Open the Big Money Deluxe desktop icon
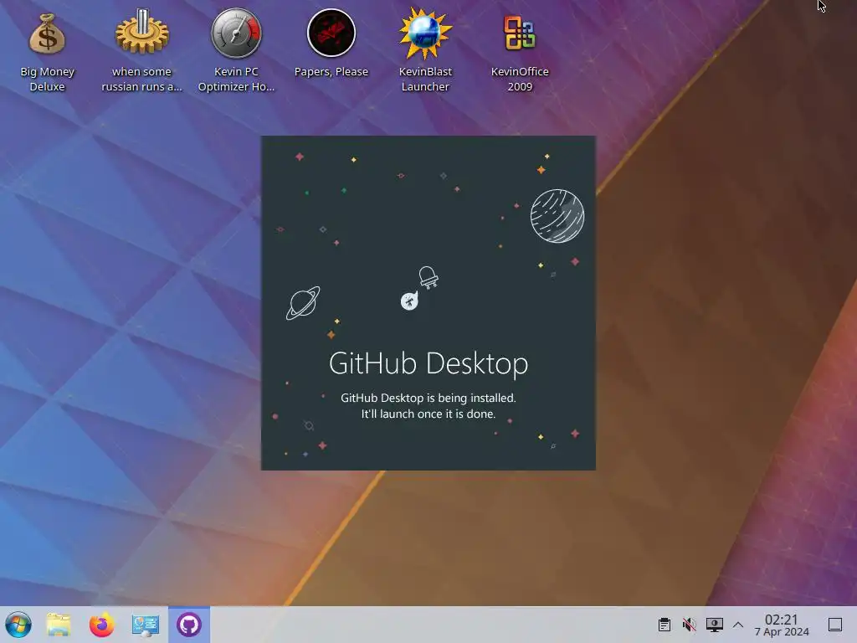The image size is (857, 643). pyautogui.click(x=47, y=33)
